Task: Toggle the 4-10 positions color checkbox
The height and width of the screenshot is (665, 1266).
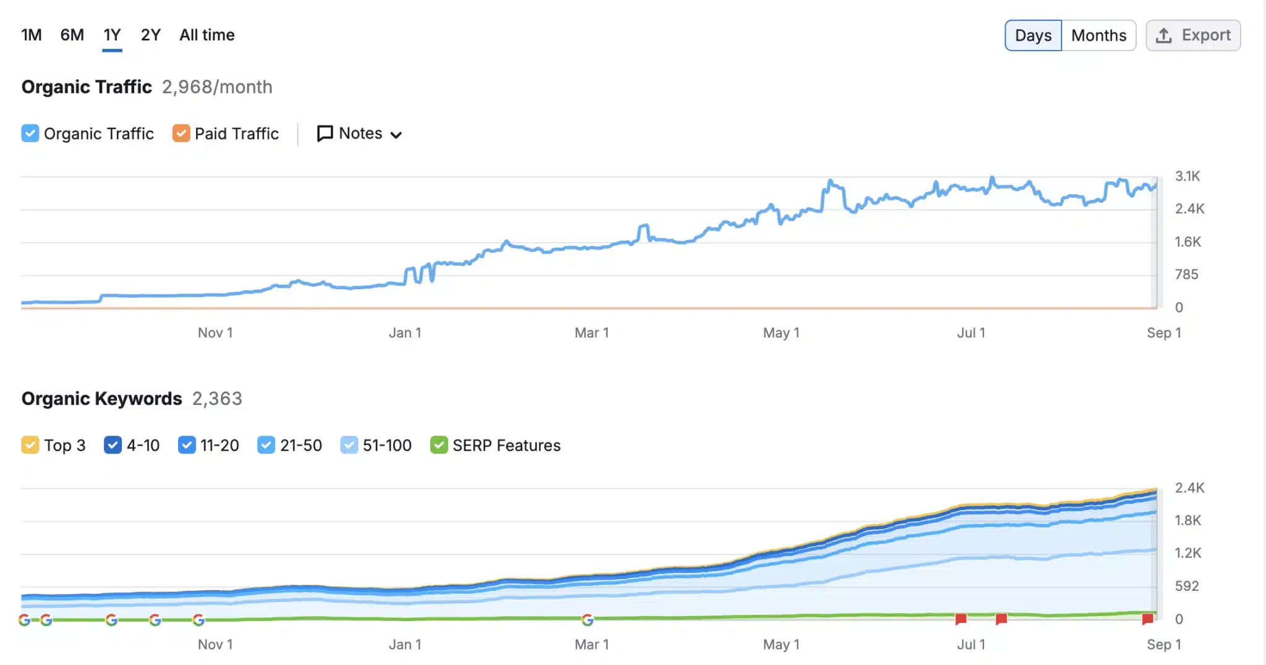Action: click(x=113, y=445)
